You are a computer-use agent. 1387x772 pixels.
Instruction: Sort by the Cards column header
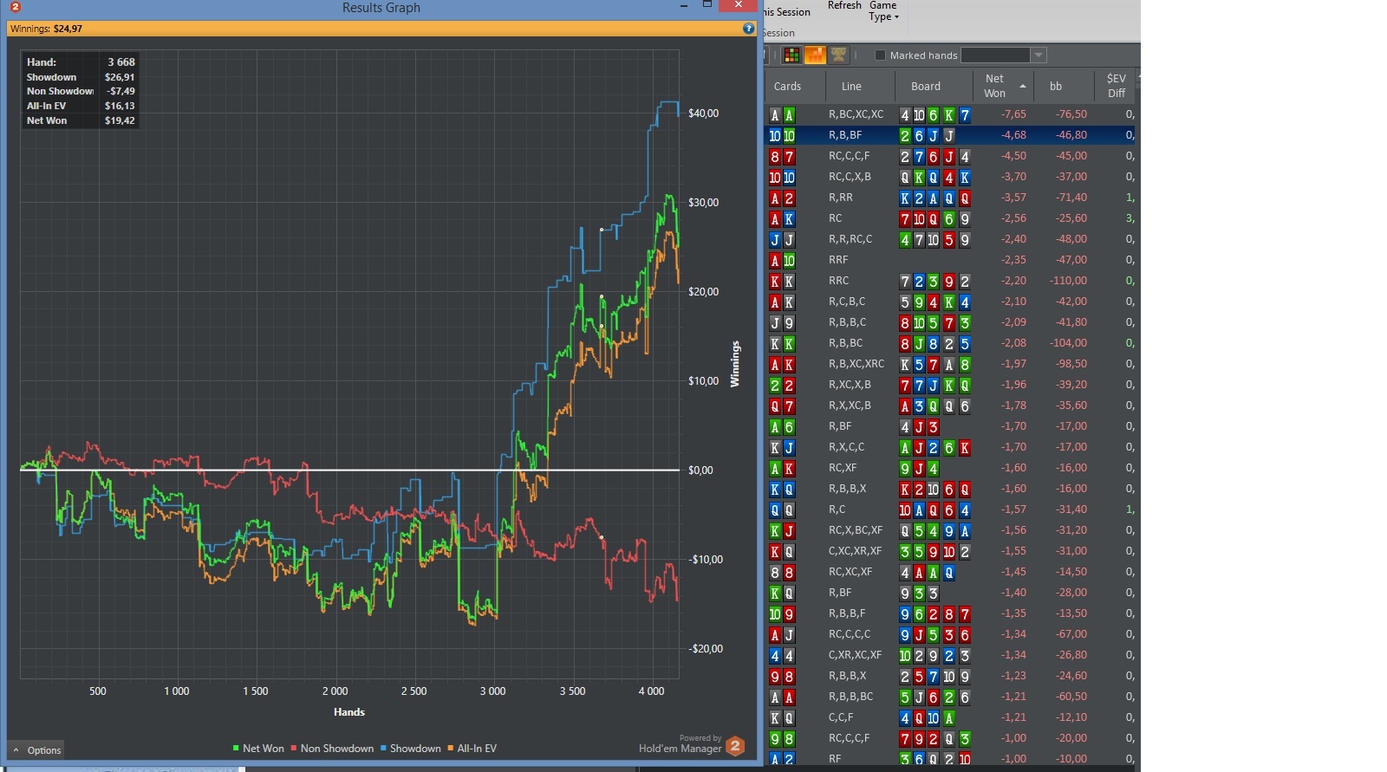tap(787, 86)
